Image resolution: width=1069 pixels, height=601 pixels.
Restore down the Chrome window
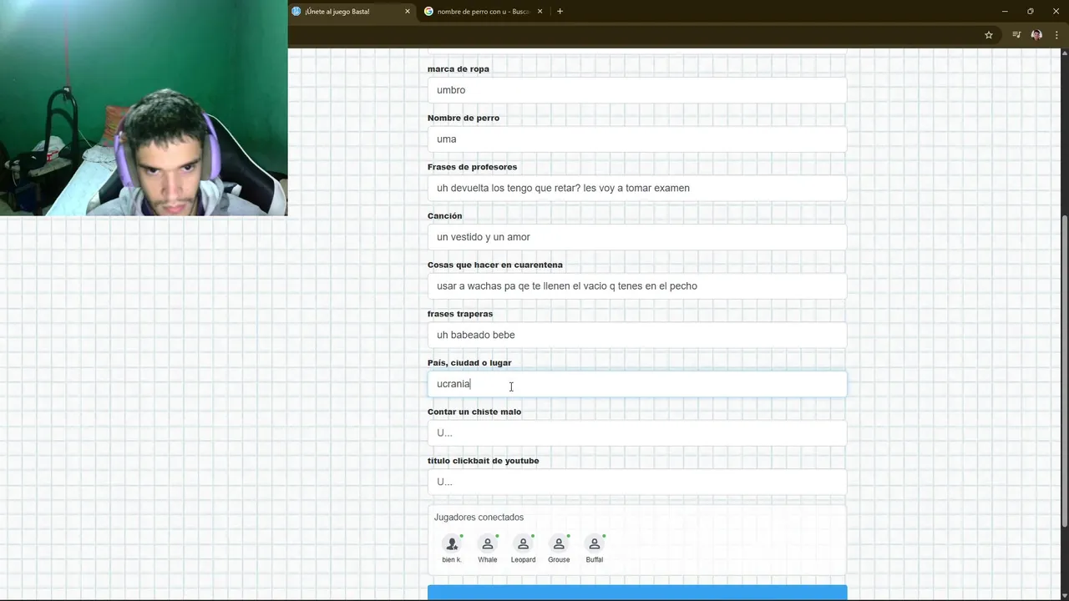tap(1030, 11)
